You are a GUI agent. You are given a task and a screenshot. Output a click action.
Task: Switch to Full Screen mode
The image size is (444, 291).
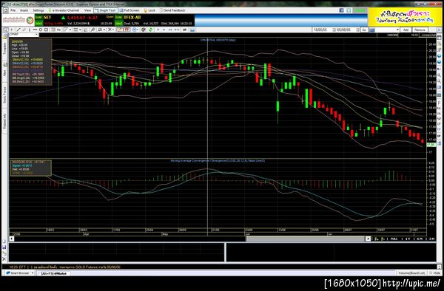pos(129,10)
